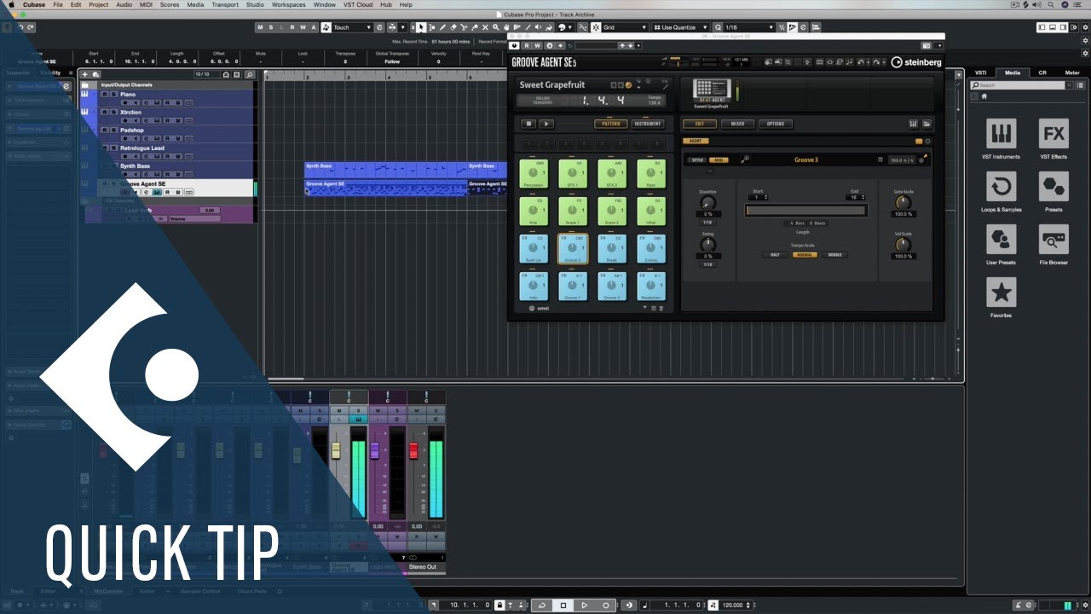Adjust the Gate Scale knob
1091x614 pixels.
click(x=903, y=202)
